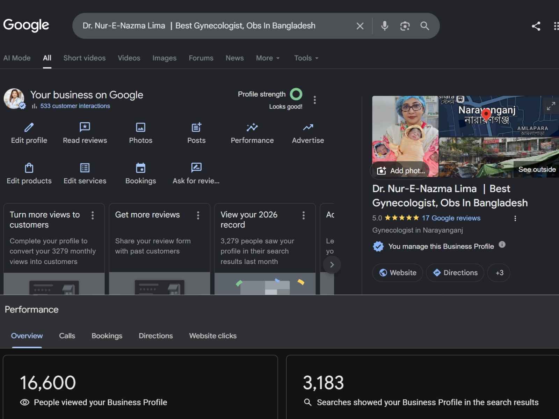Open the Google apps grid icon
The image size is (559, 419).
click(556, 26)
